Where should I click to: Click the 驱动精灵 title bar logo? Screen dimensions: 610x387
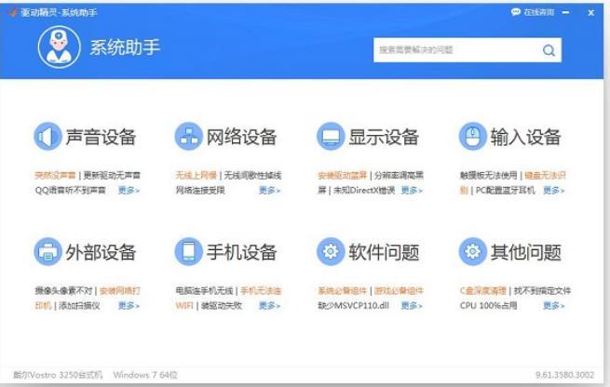[12, 12]
